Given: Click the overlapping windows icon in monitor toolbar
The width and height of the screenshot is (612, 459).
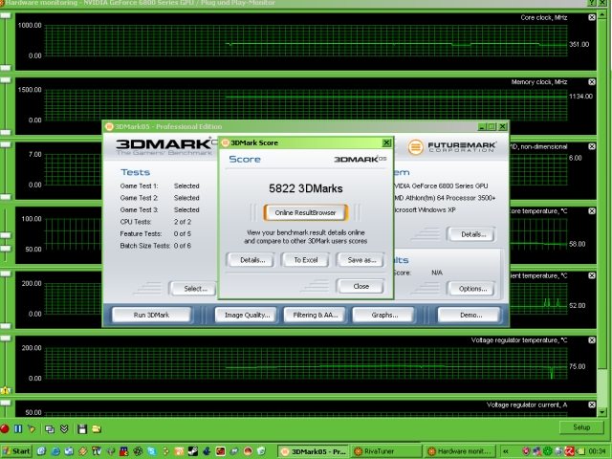Looking at the screenshot, I should [50, 429].
